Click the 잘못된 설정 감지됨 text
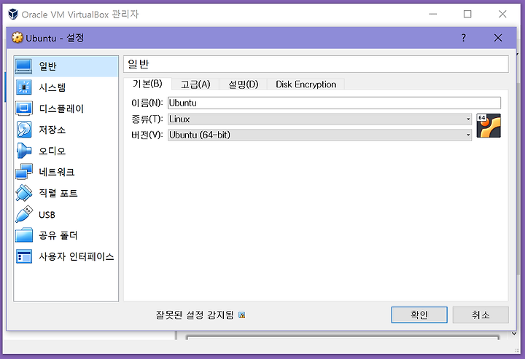Viewport: 525px width, 359px height. (x=195, y=315)
